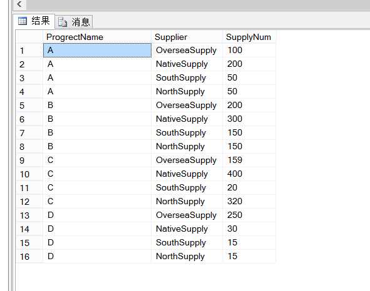Select row header number 14
This screenshot has height=291, width=370.
(x=29, y=229)
